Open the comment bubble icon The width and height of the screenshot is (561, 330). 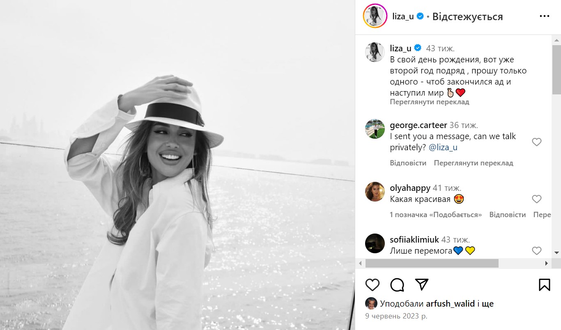397,284
